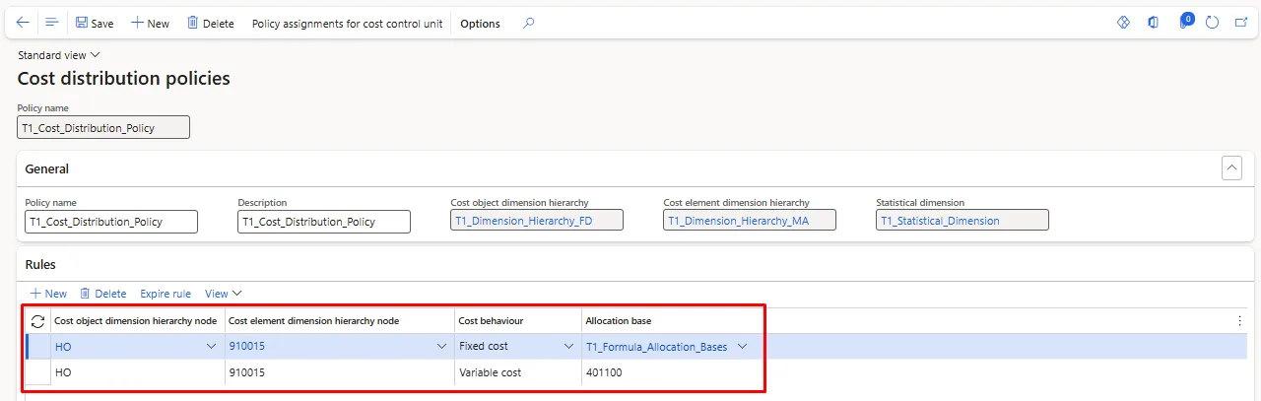The width and height of the screenshot is (1261, 401).
Task: Click the Office app icon at top right
Action: pos(1153,23)
